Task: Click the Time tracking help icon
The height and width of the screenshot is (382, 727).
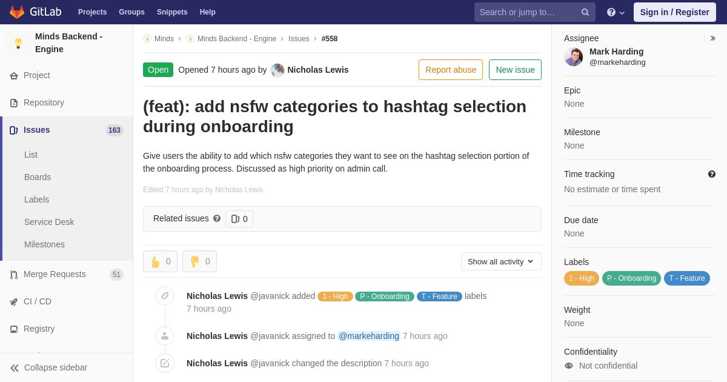Action: pyautogui.click(x=712, y=174)
